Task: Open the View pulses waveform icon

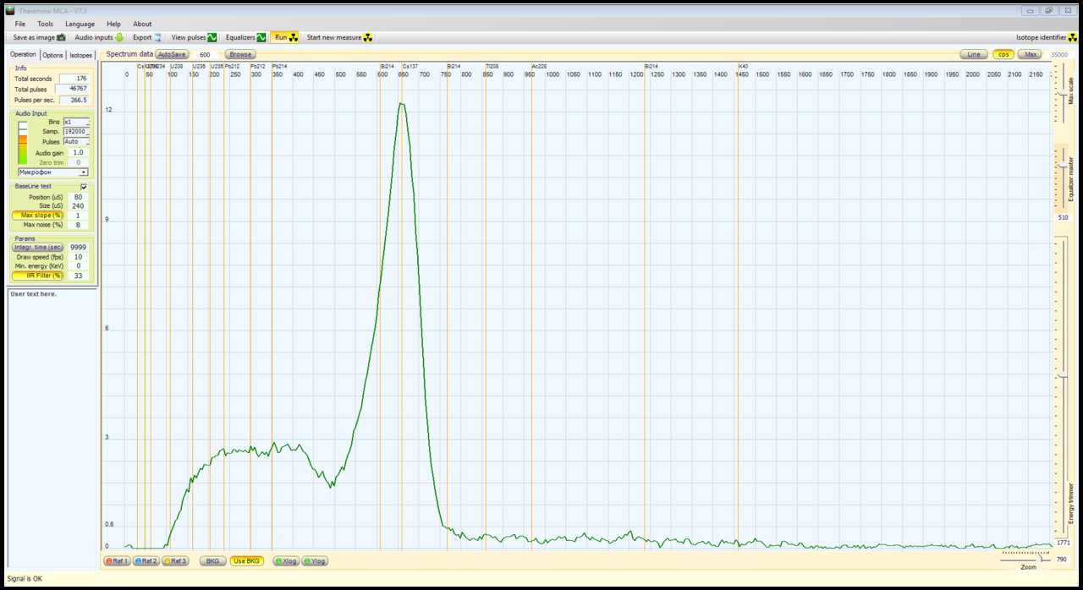Action: (212, 37)
